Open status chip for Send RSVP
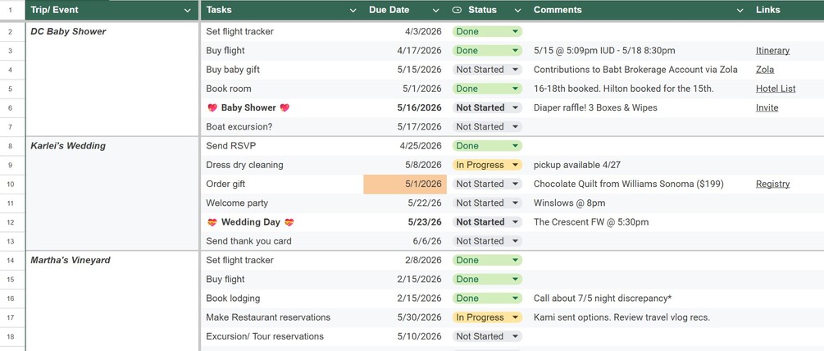This screenshot has height=351, width=824. (487, 145)
